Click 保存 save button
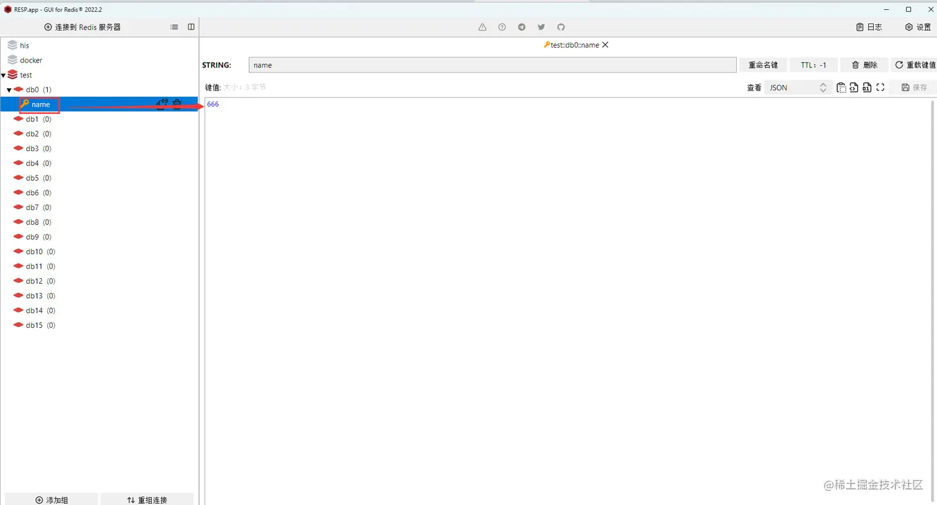Viewport: 937px width, 505px height. (x=914, y=88)
